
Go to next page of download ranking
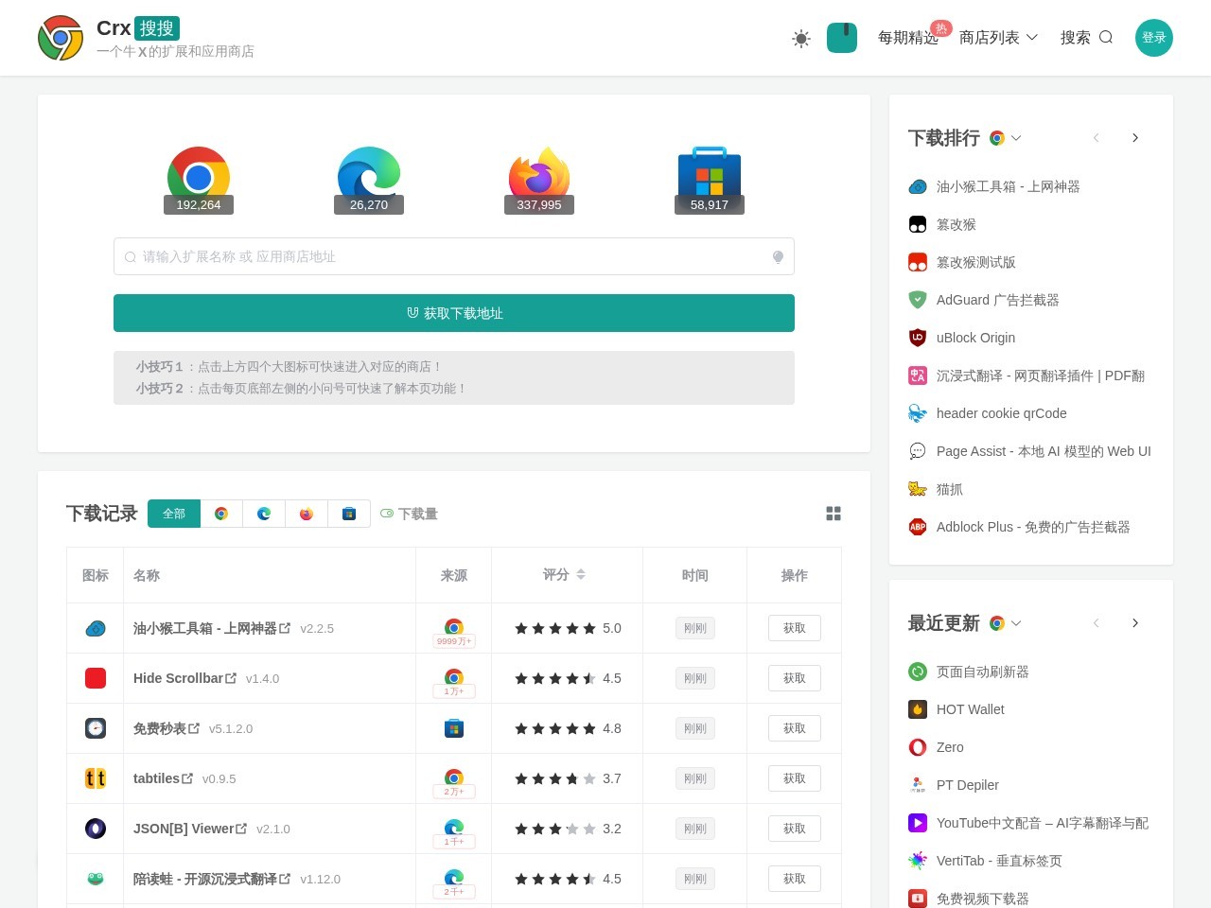coord(1135,138)
